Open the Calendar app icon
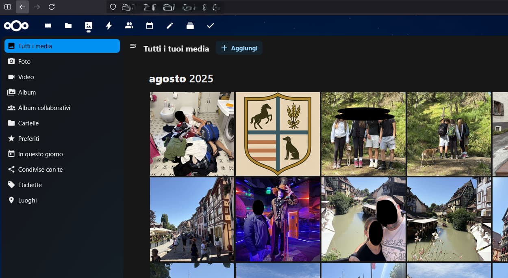Screen dimensions: 508x278 150,26
